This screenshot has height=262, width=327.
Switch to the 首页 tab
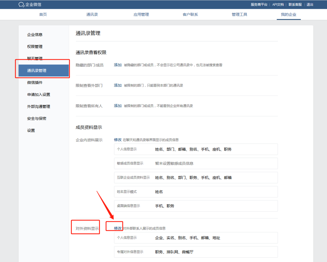coord(43,14)
